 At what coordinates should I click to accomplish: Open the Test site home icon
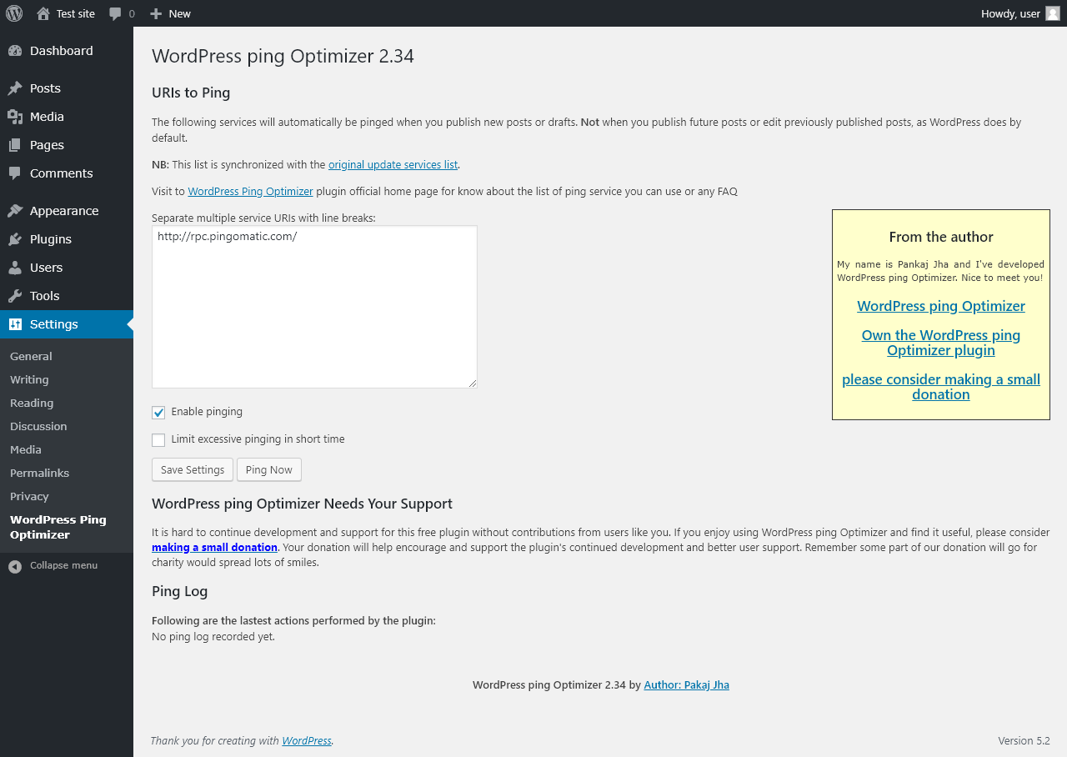43,13
